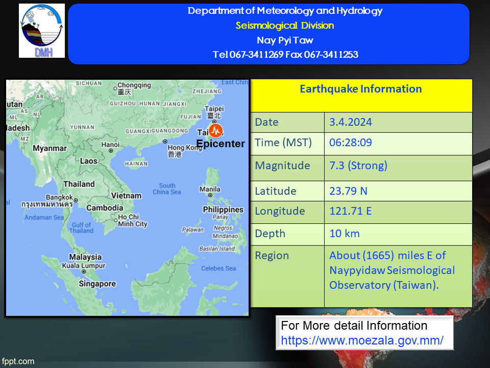Click the South China Sea label
The width and height of the screenshot is (490, 368).
167,189
